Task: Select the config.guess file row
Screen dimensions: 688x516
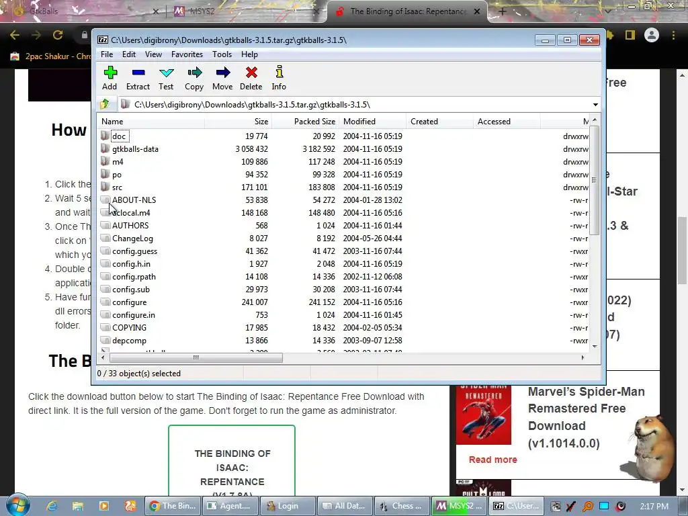Action: coord(344,251)
